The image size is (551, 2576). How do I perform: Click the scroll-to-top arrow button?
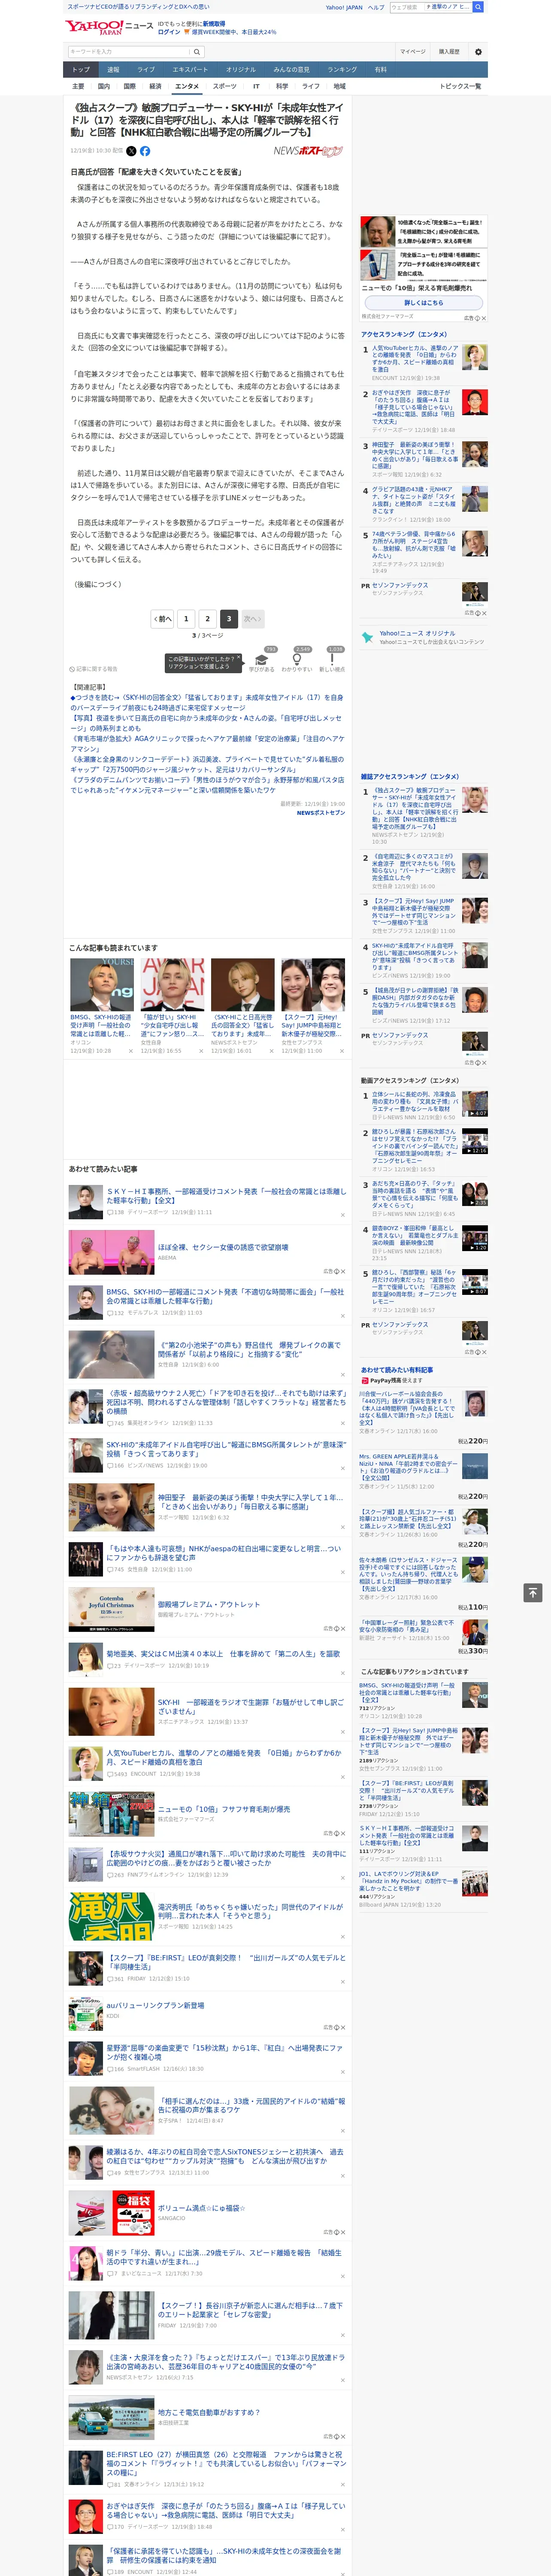(x=533, y=1592)
